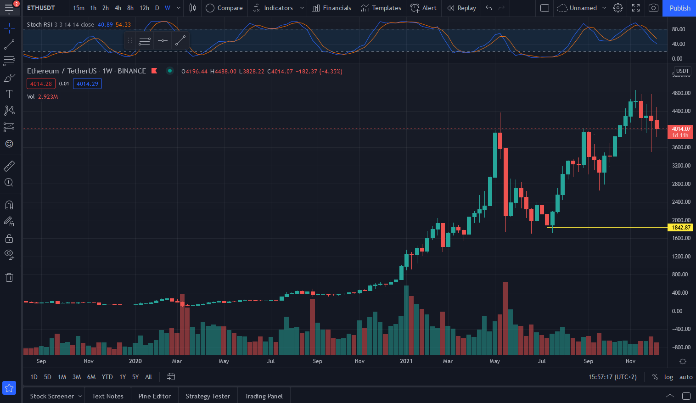Toggle stay in drawing mode pencil-lock
The image size is (696, 403).
(x=9, y=221)
